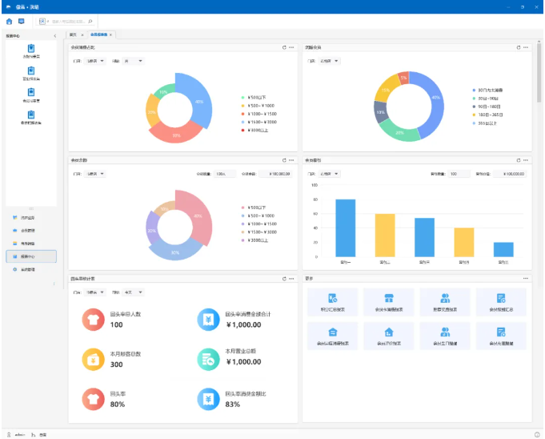Toggle the ¥500以下 legend in 会员余额 chart
This screenshot has height=439, width=545.
[258, 207]
